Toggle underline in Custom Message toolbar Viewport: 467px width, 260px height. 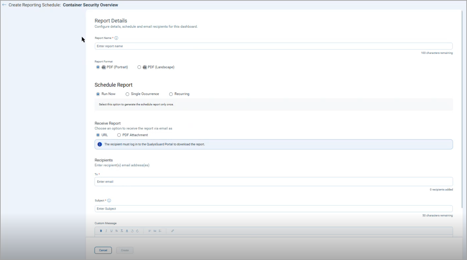pyautogui.click(x=111, y=231)
